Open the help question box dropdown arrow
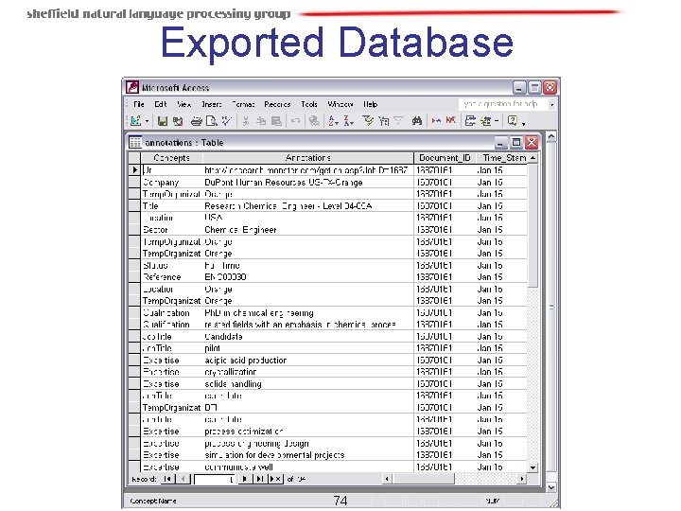 pyautogui.click(x=551, y=105)
